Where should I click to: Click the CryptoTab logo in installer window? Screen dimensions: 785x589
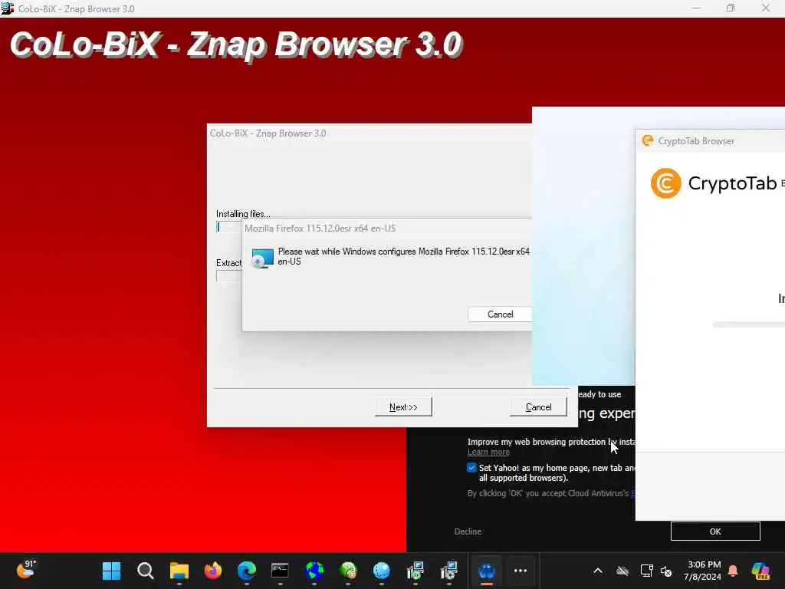(x=666, y=183)
